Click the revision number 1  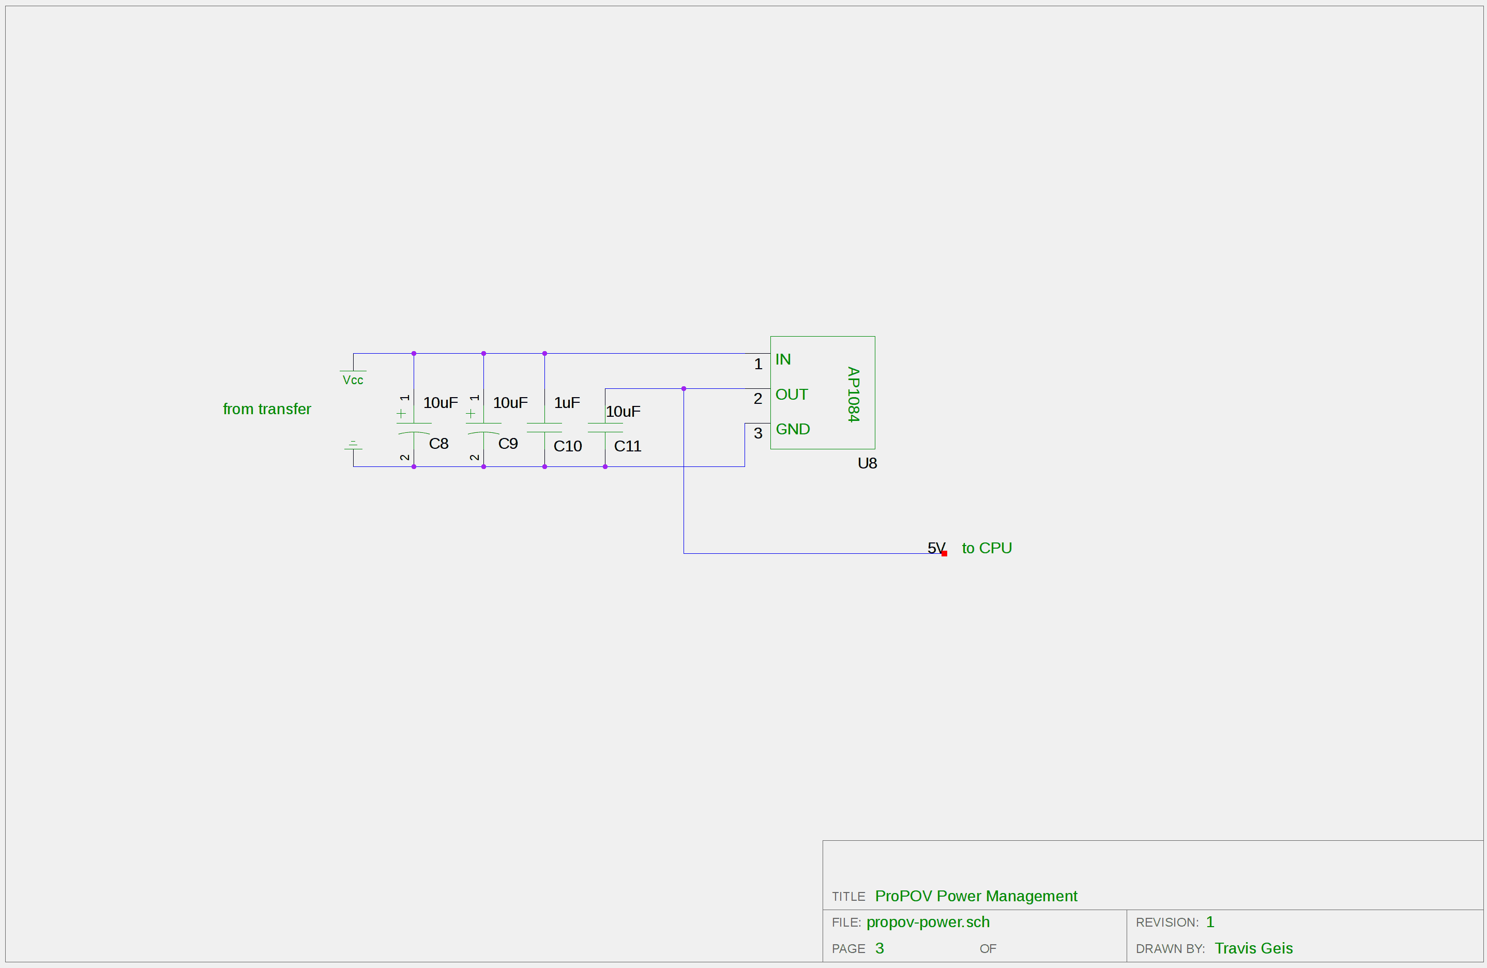pos(1209,922)
